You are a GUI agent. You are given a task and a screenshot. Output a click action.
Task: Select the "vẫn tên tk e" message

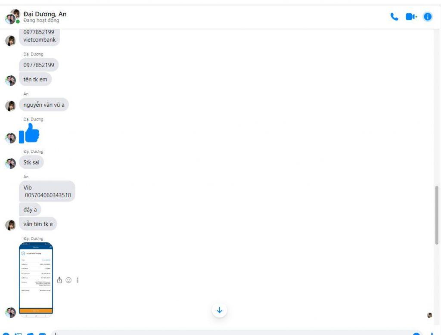(x=38, y=224)
